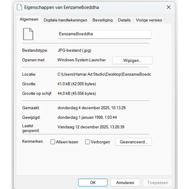The height and width of the screenshot is (189, 189).
Task: Click the Grootte value 41,0 kB
Action: click(x=76, y=84)
